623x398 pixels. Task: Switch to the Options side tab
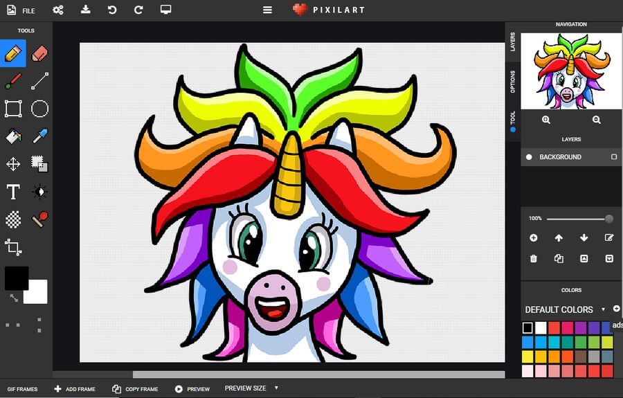512,82
